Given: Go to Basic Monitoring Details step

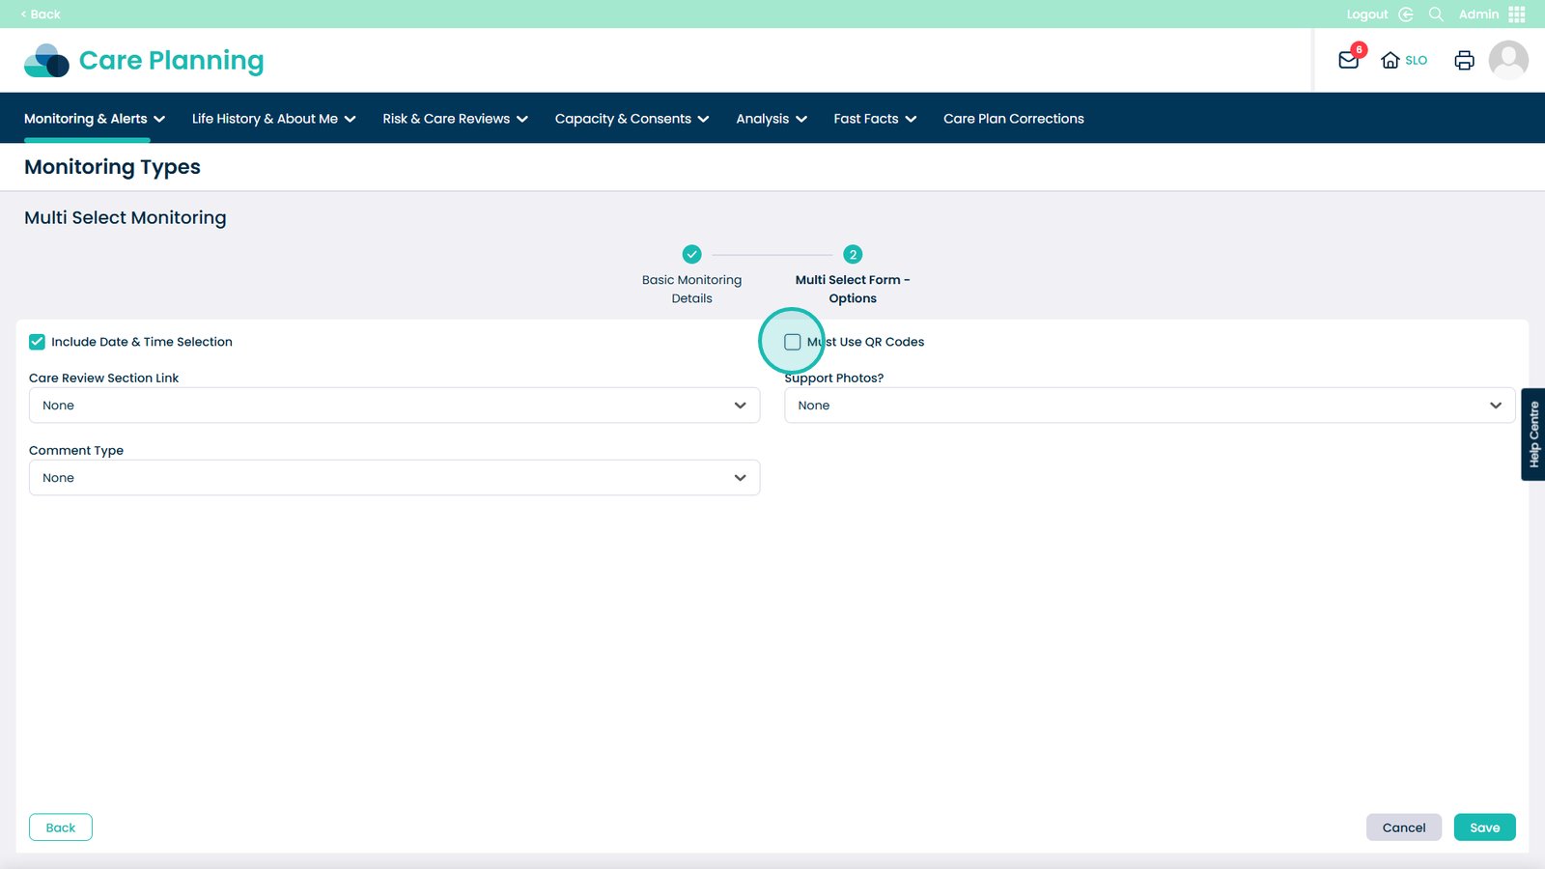Looking at the screenshot, I should (691, 255).
